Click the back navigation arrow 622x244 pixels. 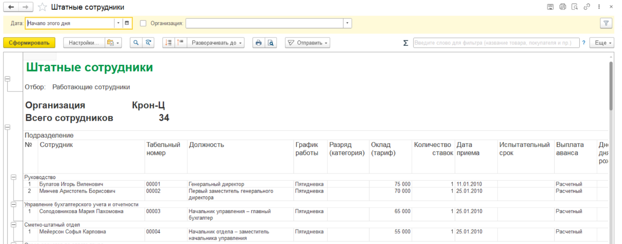click(x=10, y=7)
